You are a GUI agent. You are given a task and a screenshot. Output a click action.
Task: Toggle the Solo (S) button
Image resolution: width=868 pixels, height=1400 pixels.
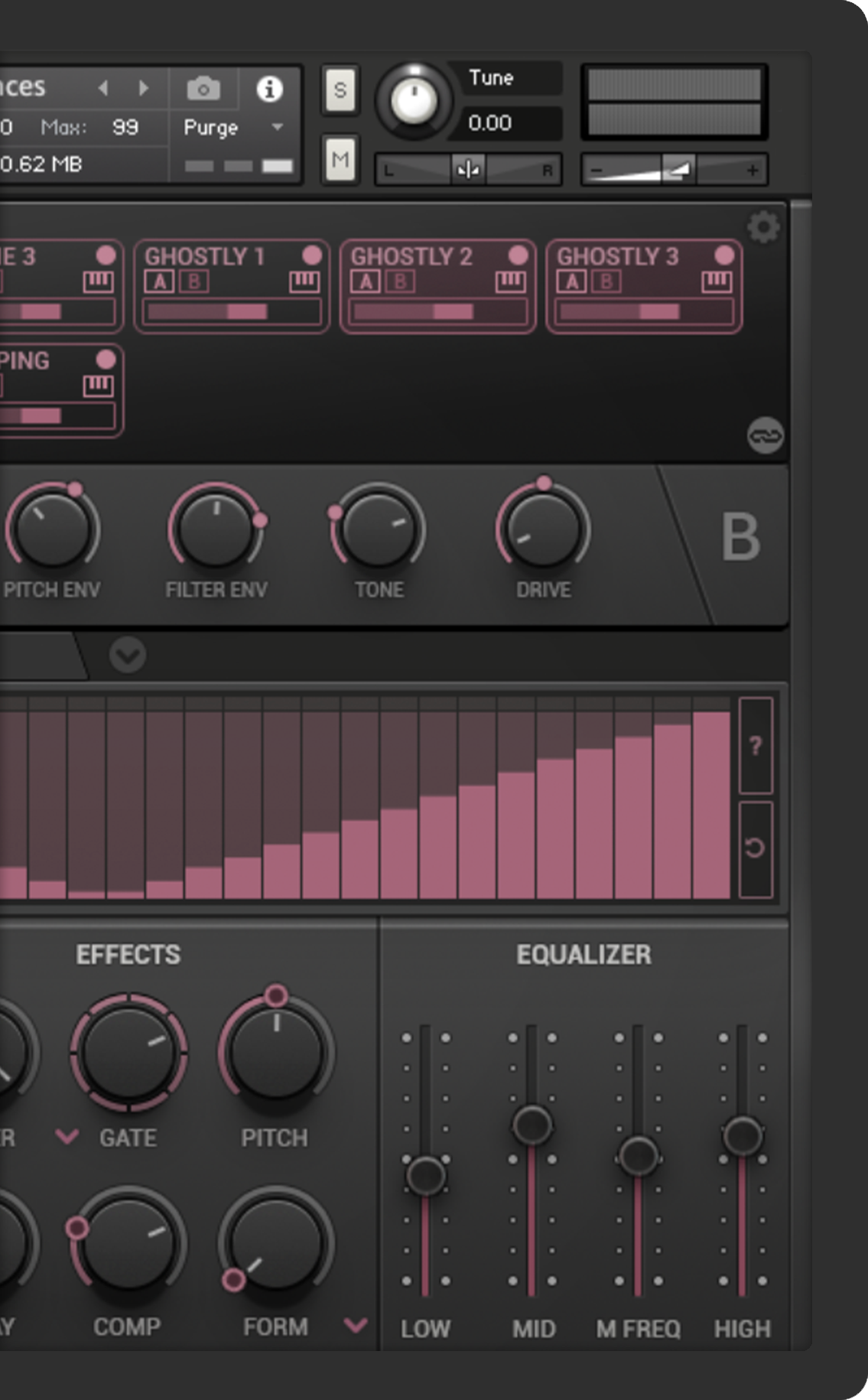(340, 90)
